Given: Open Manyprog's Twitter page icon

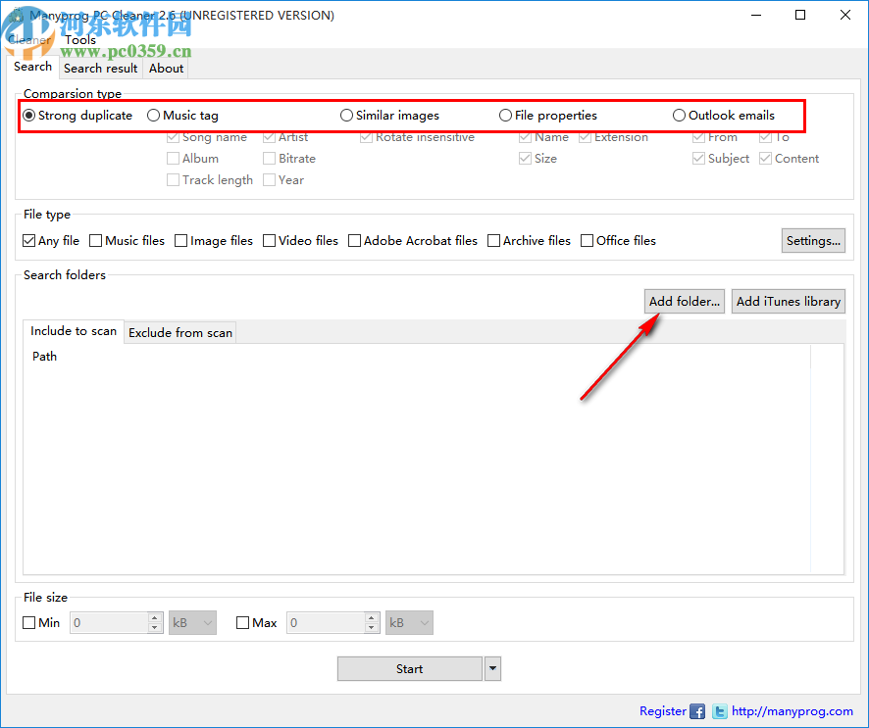Looking at the screenshot, I should tap(719, 711).
